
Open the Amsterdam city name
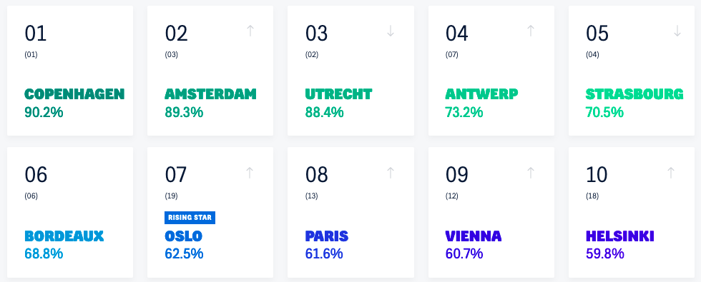point(210,94)
